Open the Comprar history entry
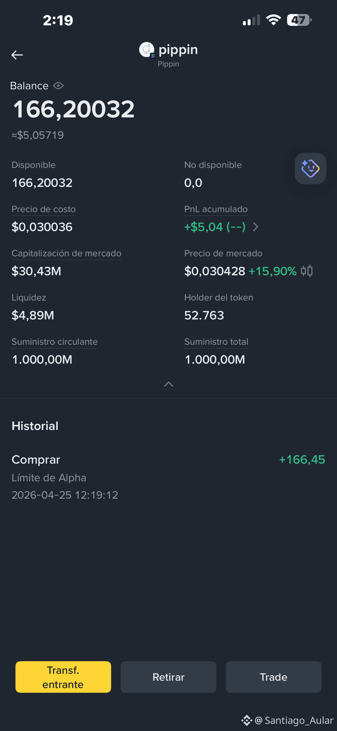This screenshot has width=337, height=731. (168, 477)
